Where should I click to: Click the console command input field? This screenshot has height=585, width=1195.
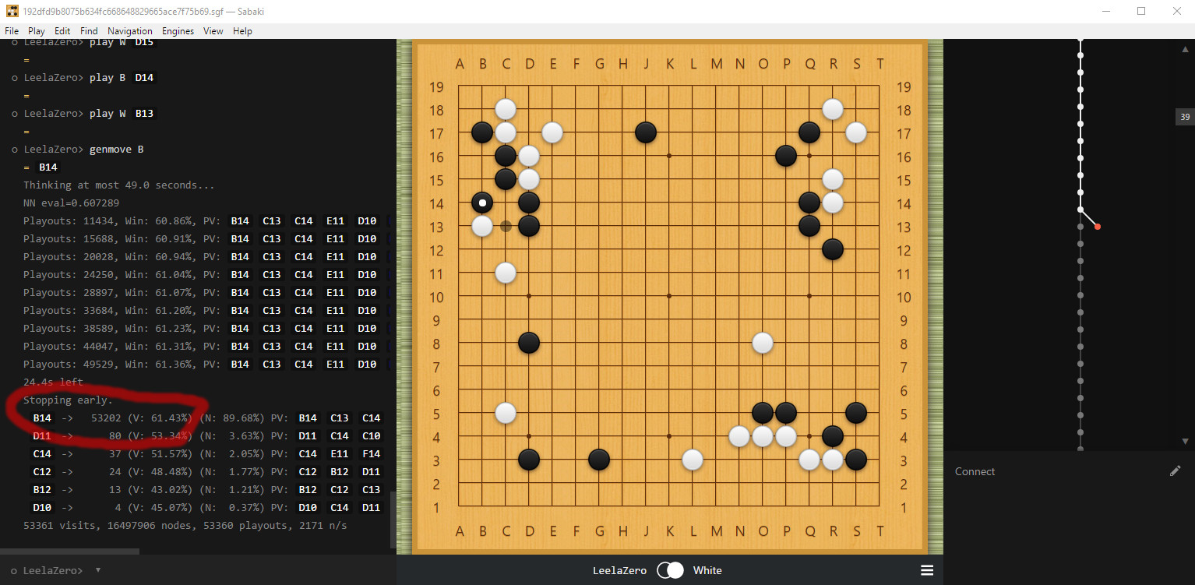234,570
